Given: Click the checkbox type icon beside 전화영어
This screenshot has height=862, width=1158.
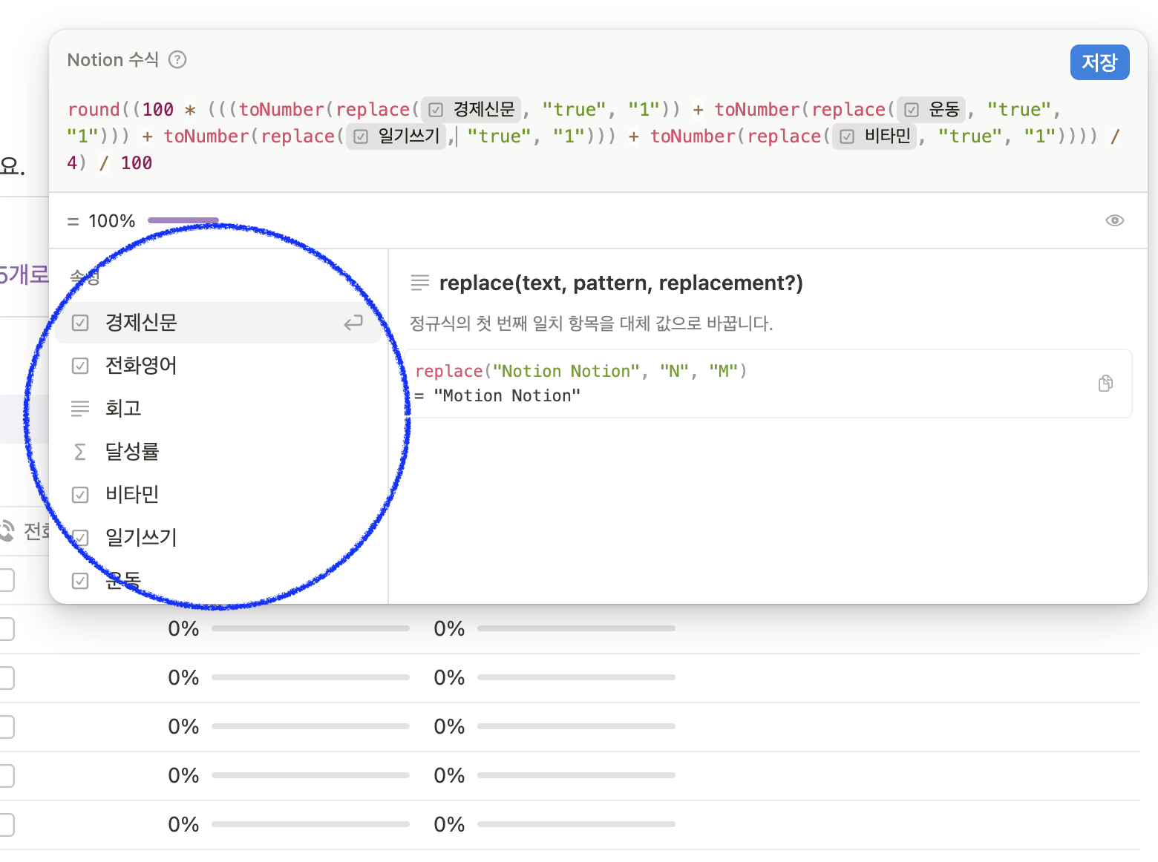Looking at the screenshot, I should click(80, 366).
